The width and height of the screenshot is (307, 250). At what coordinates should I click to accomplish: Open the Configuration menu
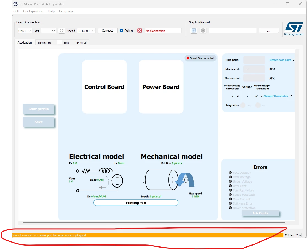pyautogui.click(x=33, y=11)
